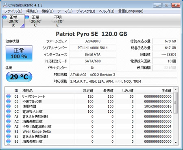
Task: Select the リードエラーレート attribute row
Action: tap(89, 96)
